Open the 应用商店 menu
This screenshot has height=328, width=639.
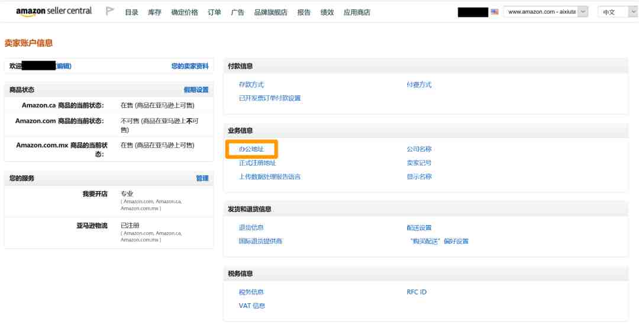[357, 12]
